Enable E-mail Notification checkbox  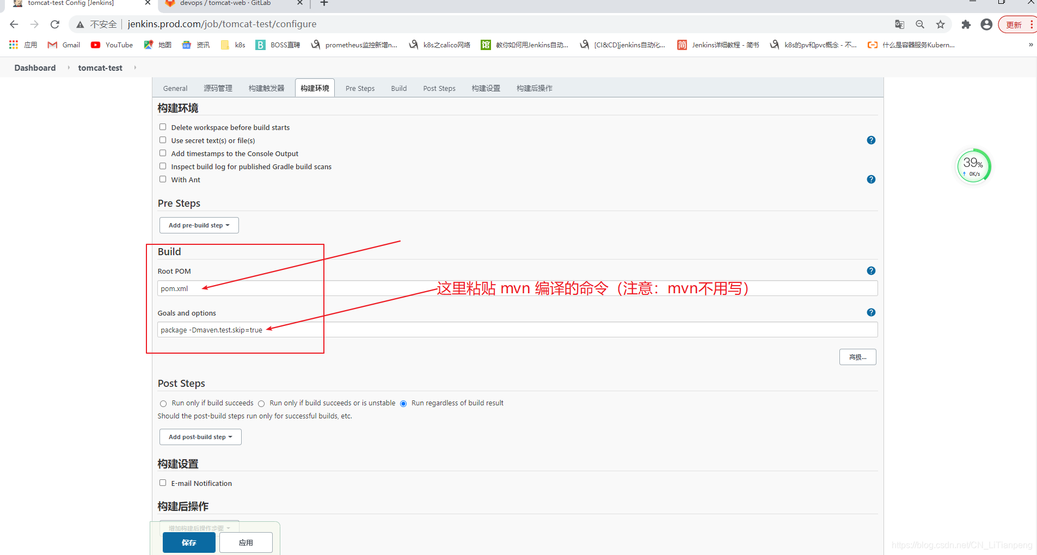[x=163, y=483]
